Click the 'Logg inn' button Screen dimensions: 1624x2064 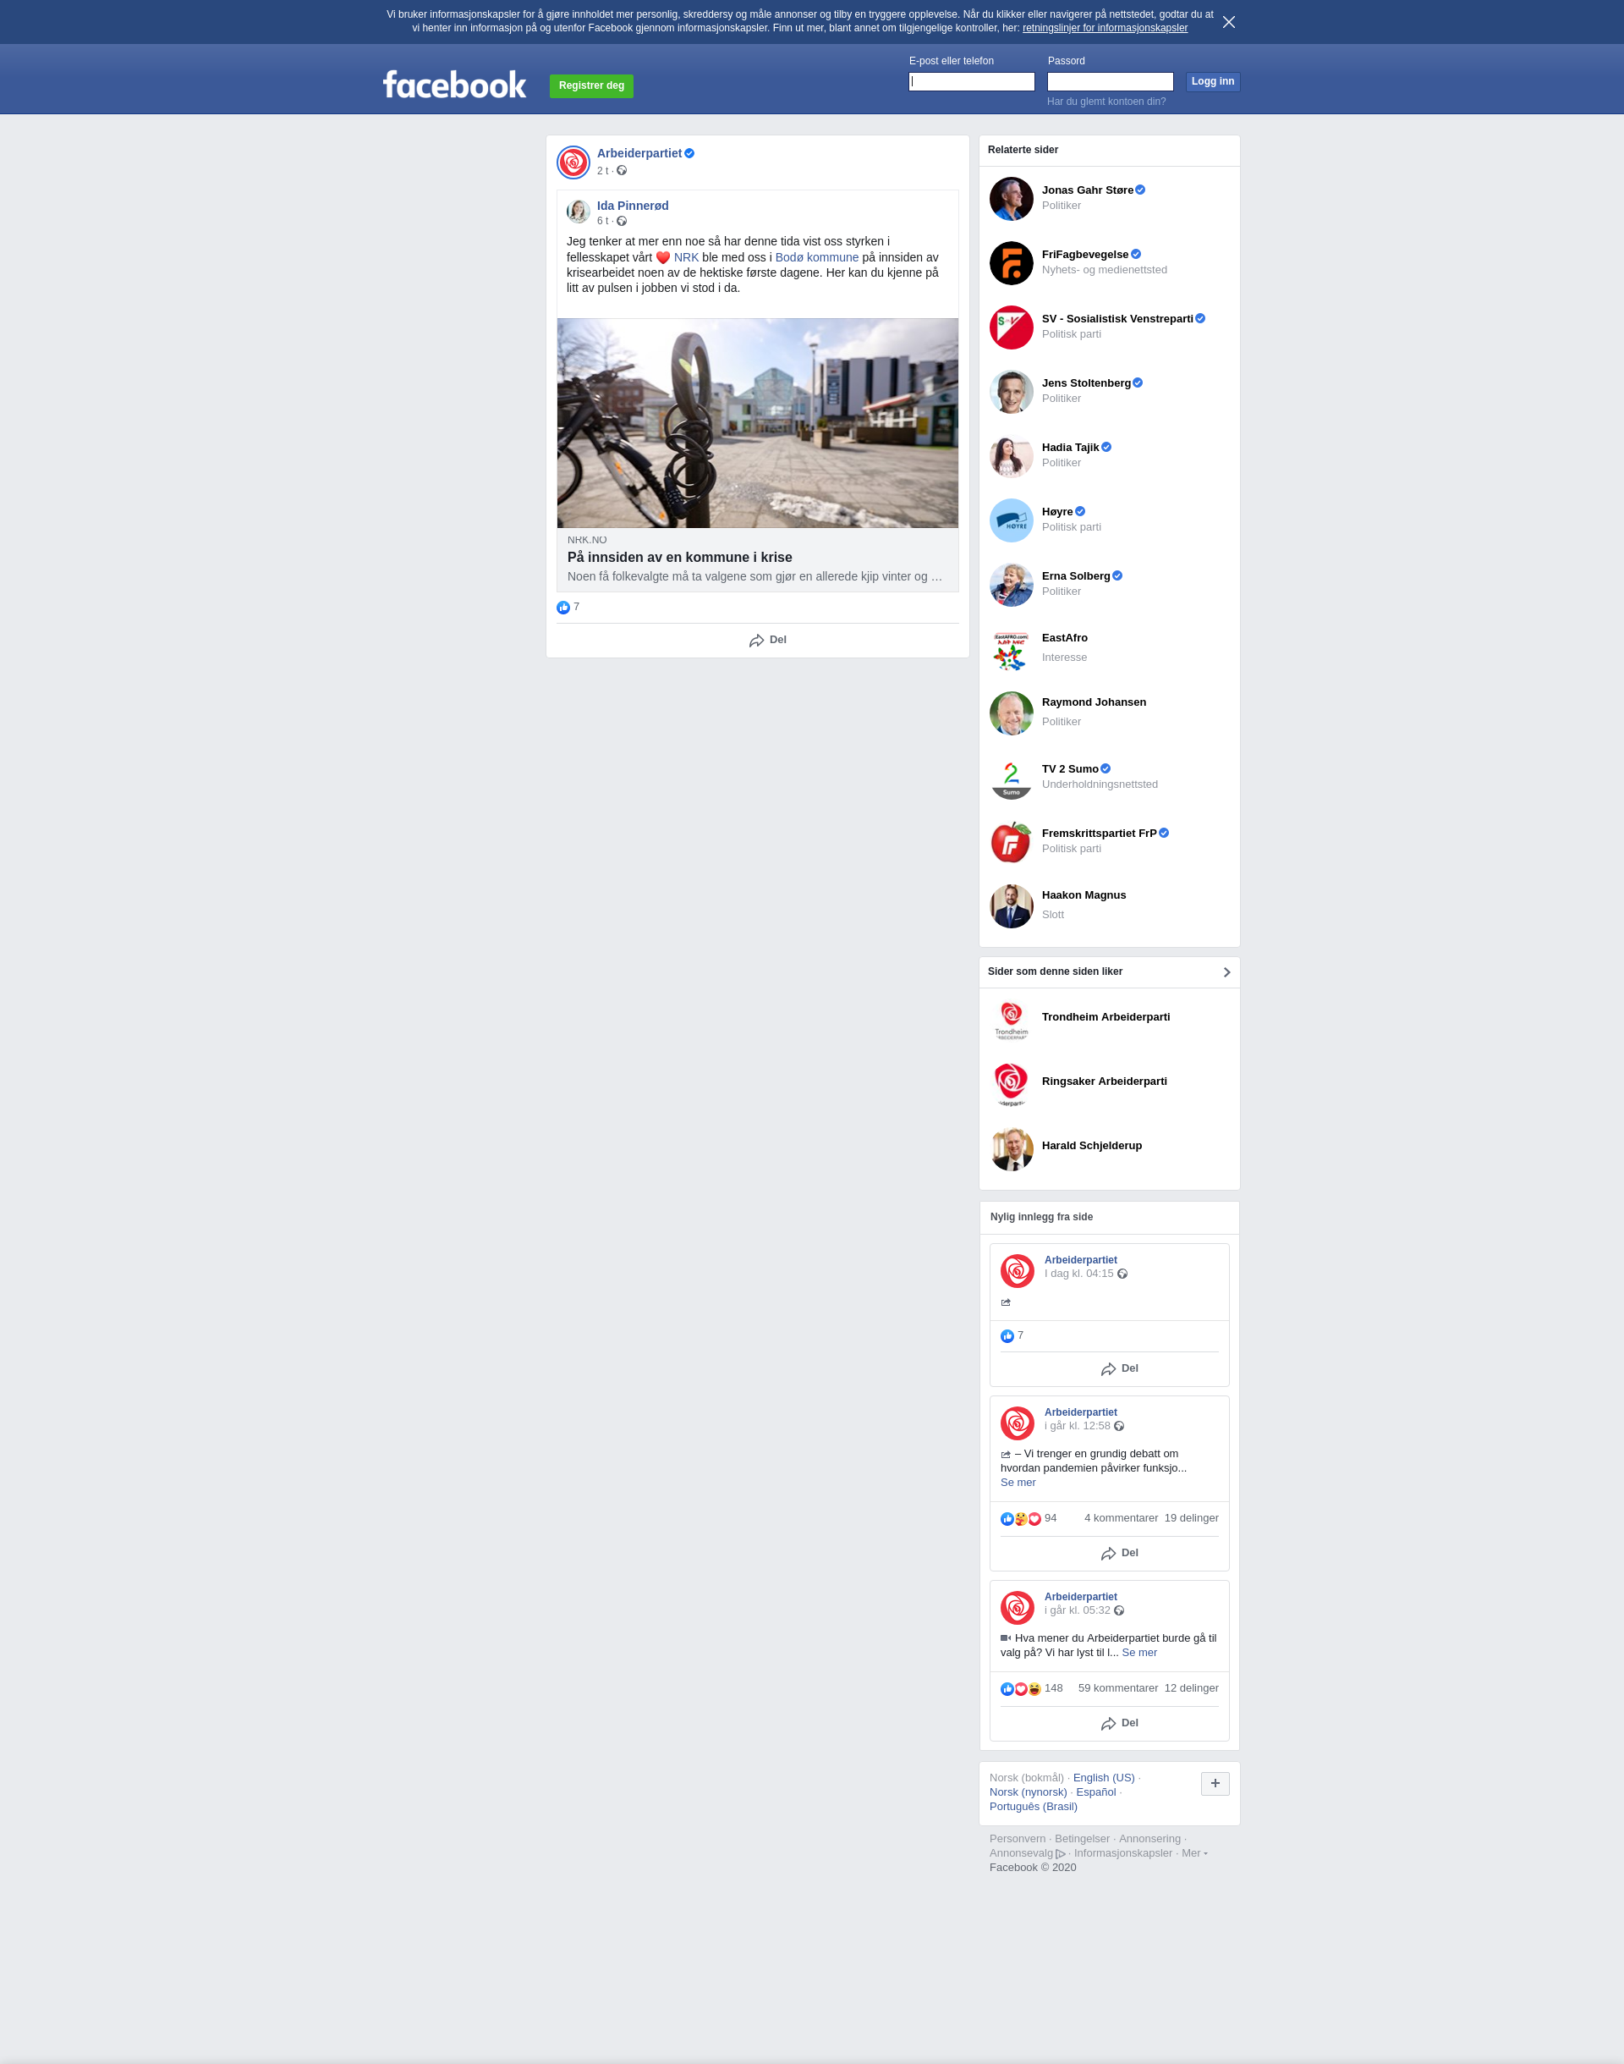(x=1212, y=82)
